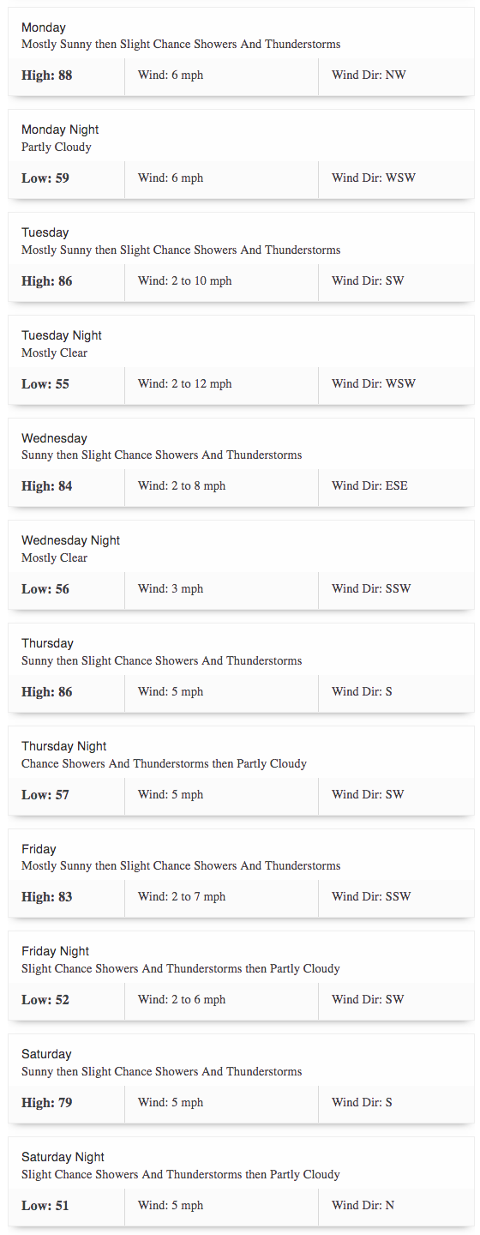This screenshot has width=480, height=1235.
Task: Open the Tuesday forecast heading
Action: pyautogui.click(x=45, y=232)
